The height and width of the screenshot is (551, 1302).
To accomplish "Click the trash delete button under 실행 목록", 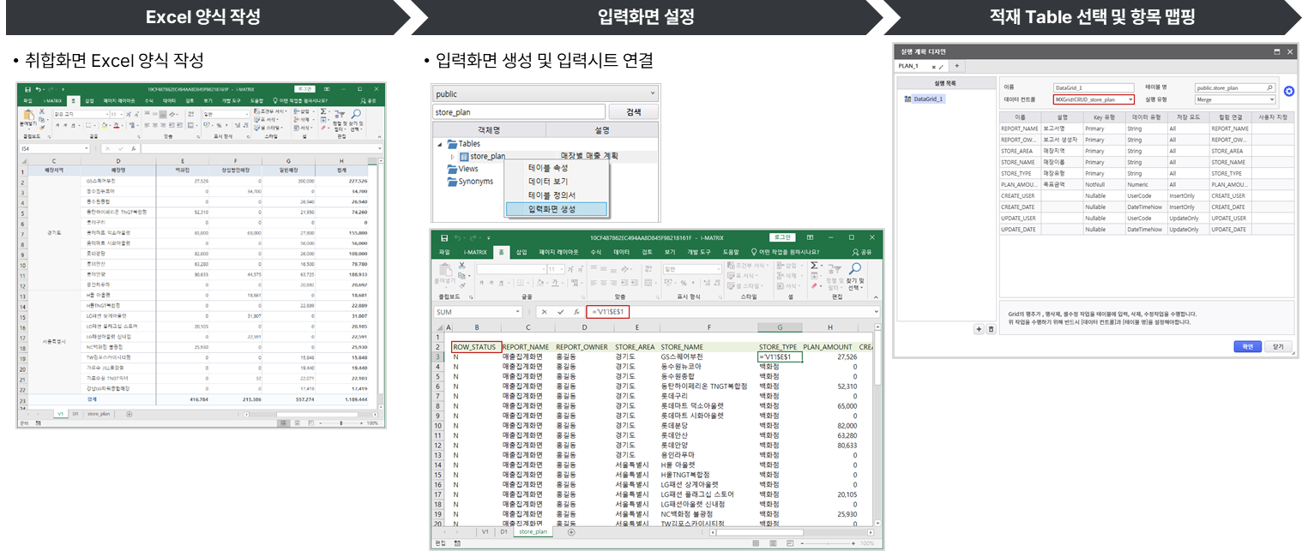I will [x=992, y=328].
